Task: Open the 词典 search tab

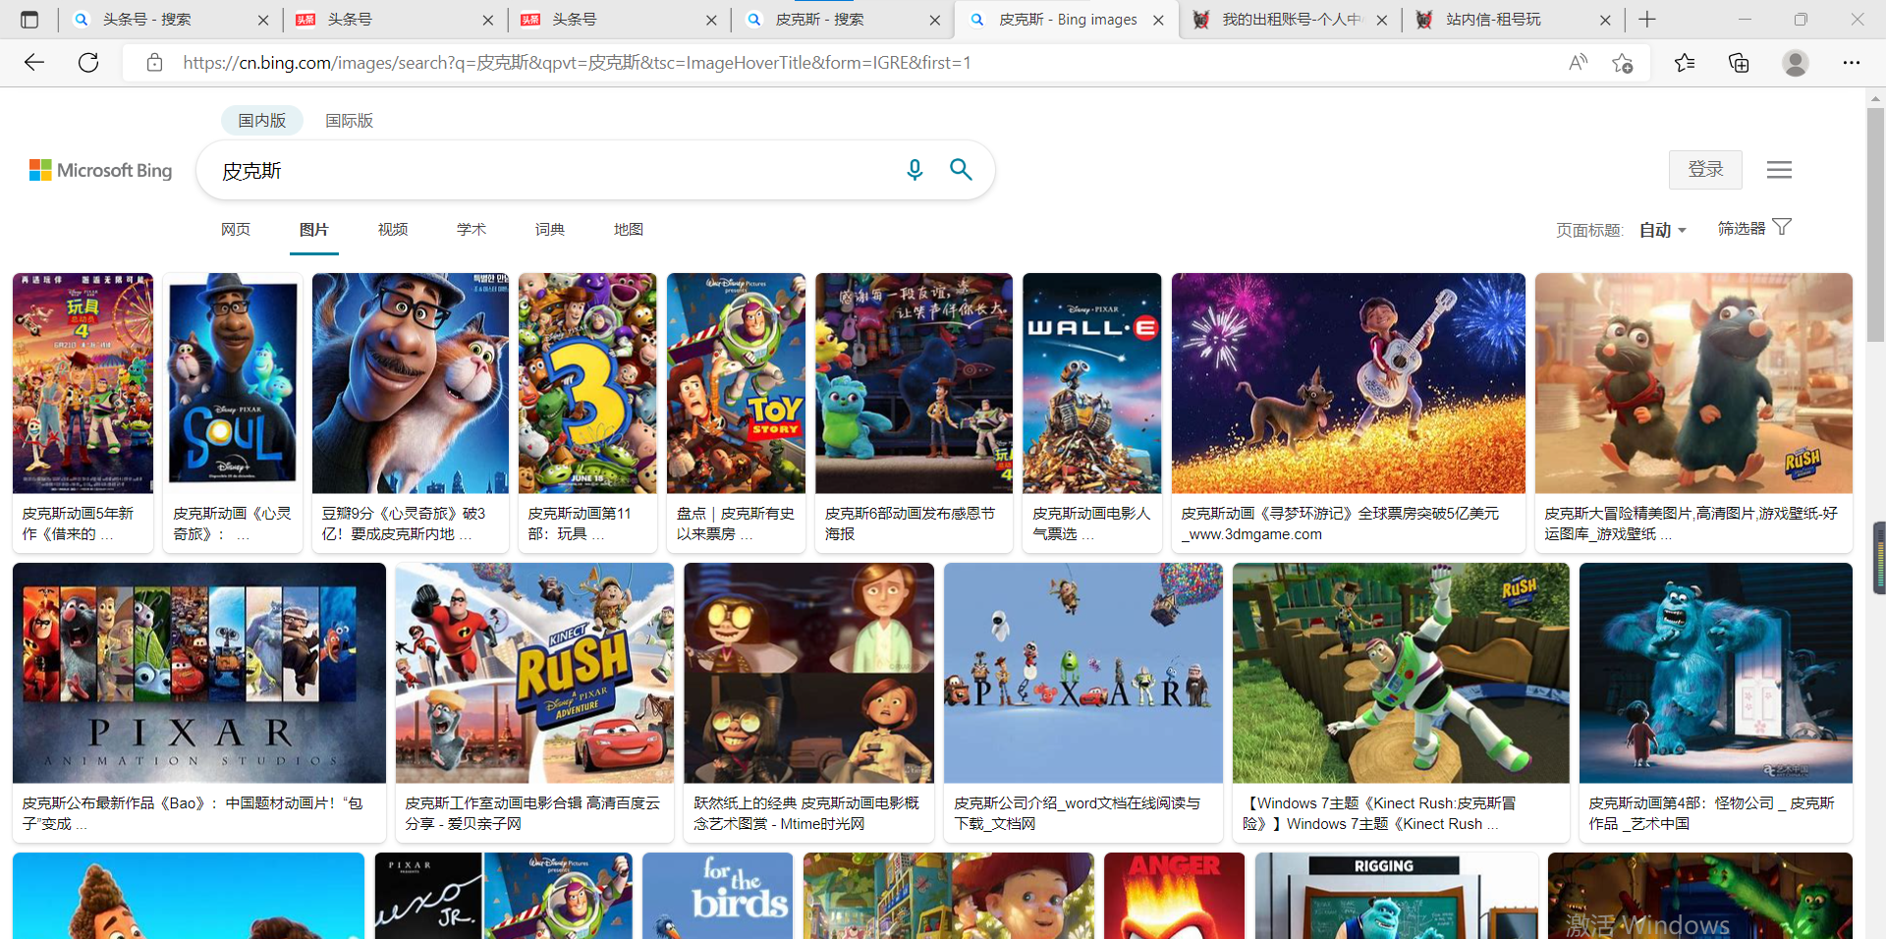Action: pos(550,229)
